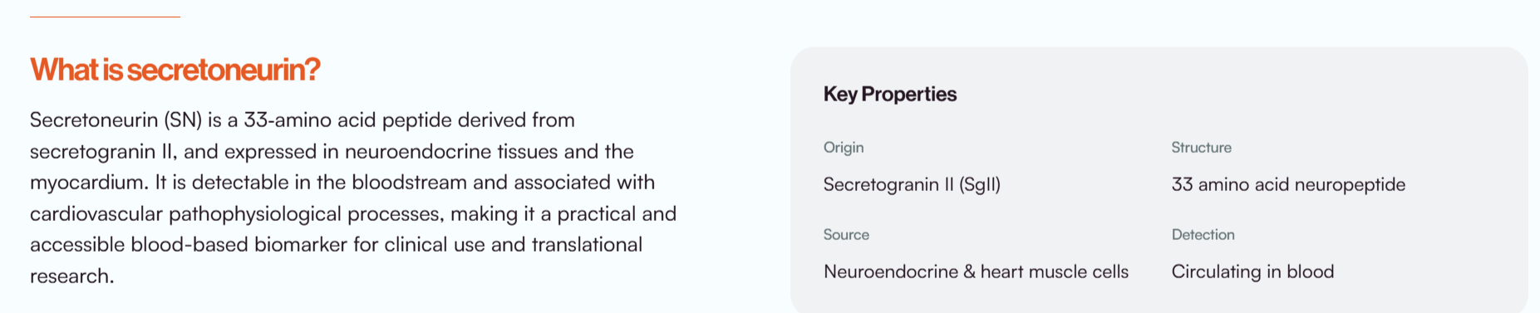
Task: Click the line beginning "accessible blood-based biomarker"
Action: pos(336,245)
